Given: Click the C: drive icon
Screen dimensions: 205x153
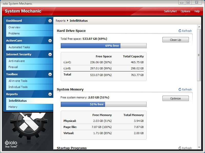Looking at the screenshot, I should (66, 62).
